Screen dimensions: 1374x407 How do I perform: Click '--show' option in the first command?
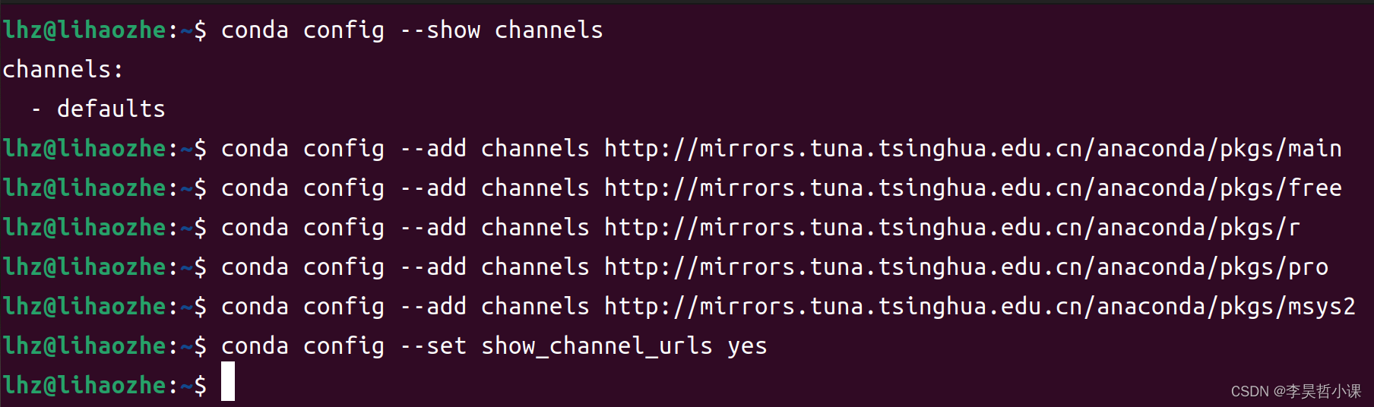click(440, 30)
